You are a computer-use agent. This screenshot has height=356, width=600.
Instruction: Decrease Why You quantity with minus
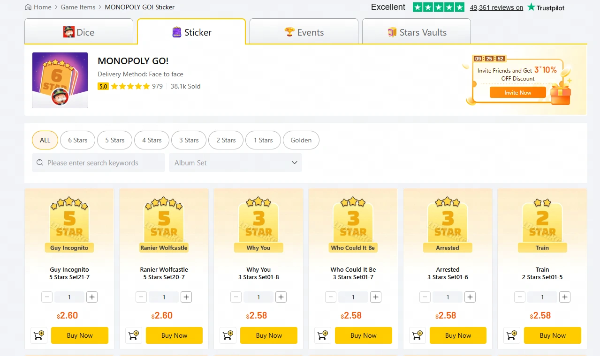pos(236,297)
